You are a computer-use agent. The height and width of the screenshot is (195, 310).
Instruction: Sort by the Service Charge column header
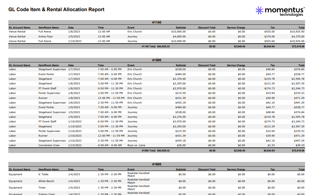(236, 27)
